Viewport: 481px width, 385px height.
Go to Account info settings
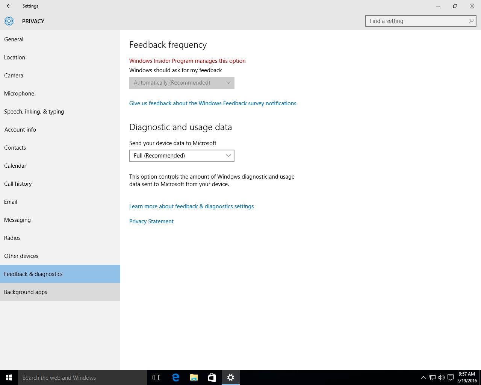coord(60,129)
